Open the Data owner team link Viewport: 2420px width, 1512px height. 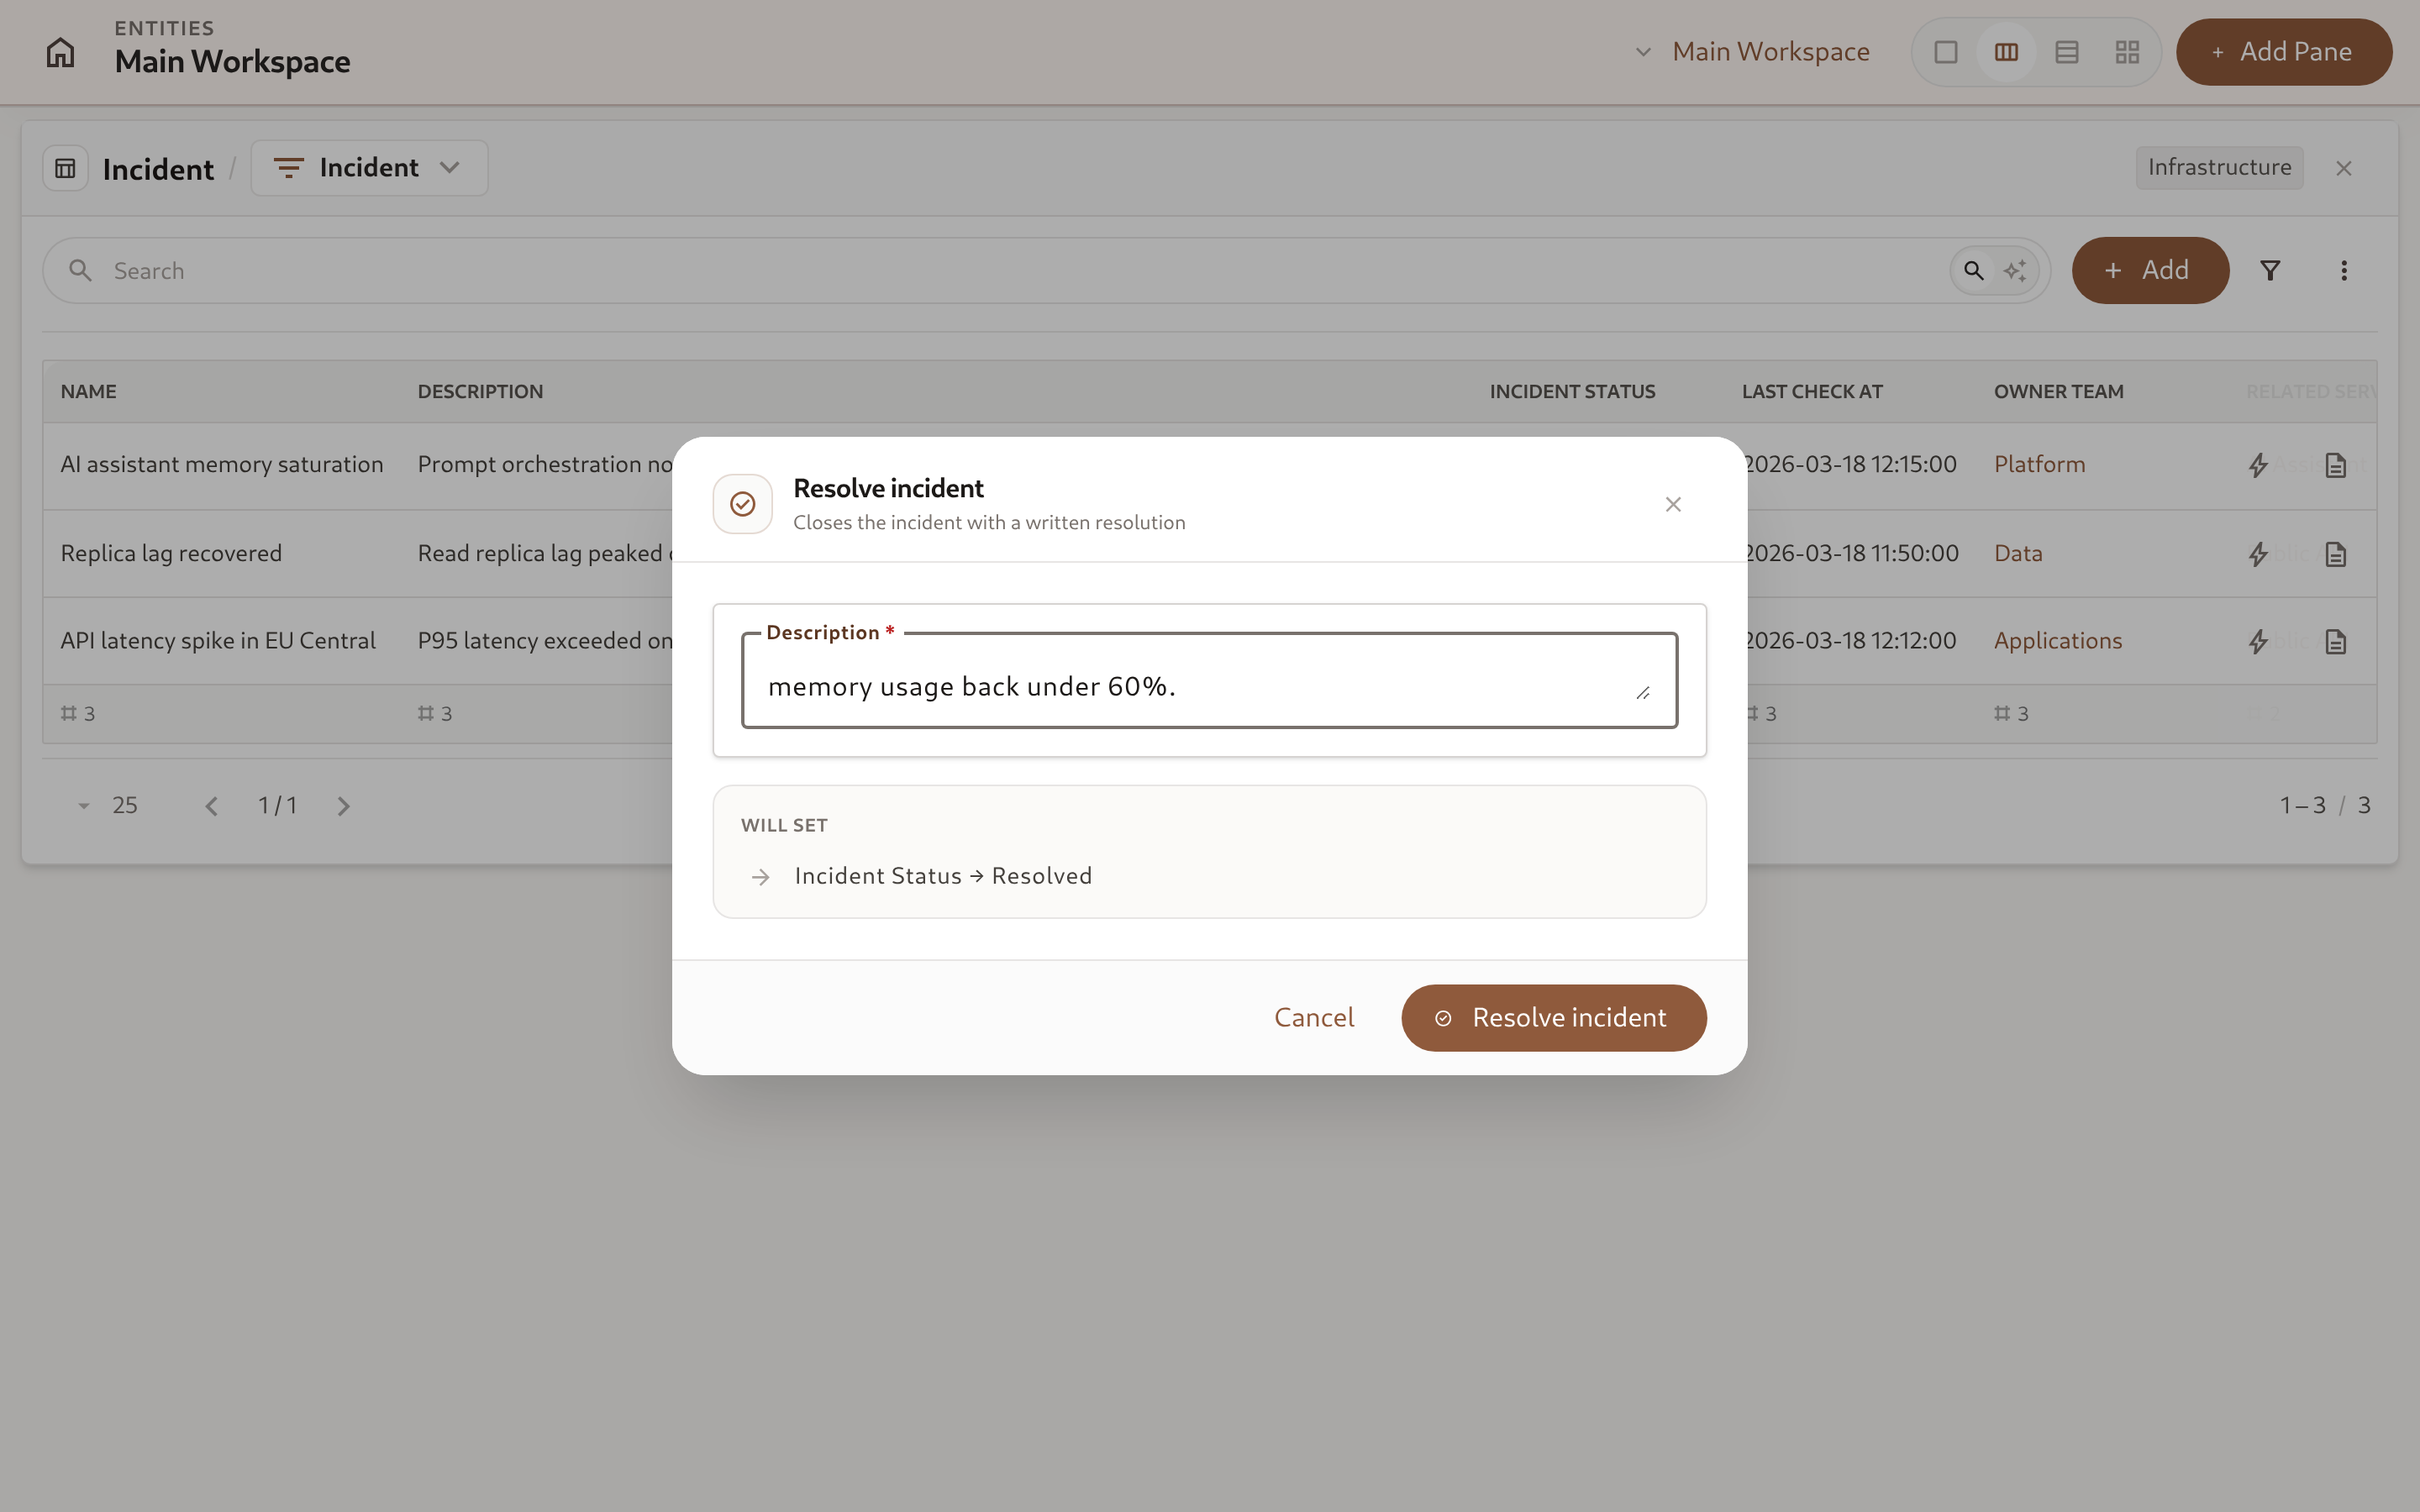tap(2018, 553)
